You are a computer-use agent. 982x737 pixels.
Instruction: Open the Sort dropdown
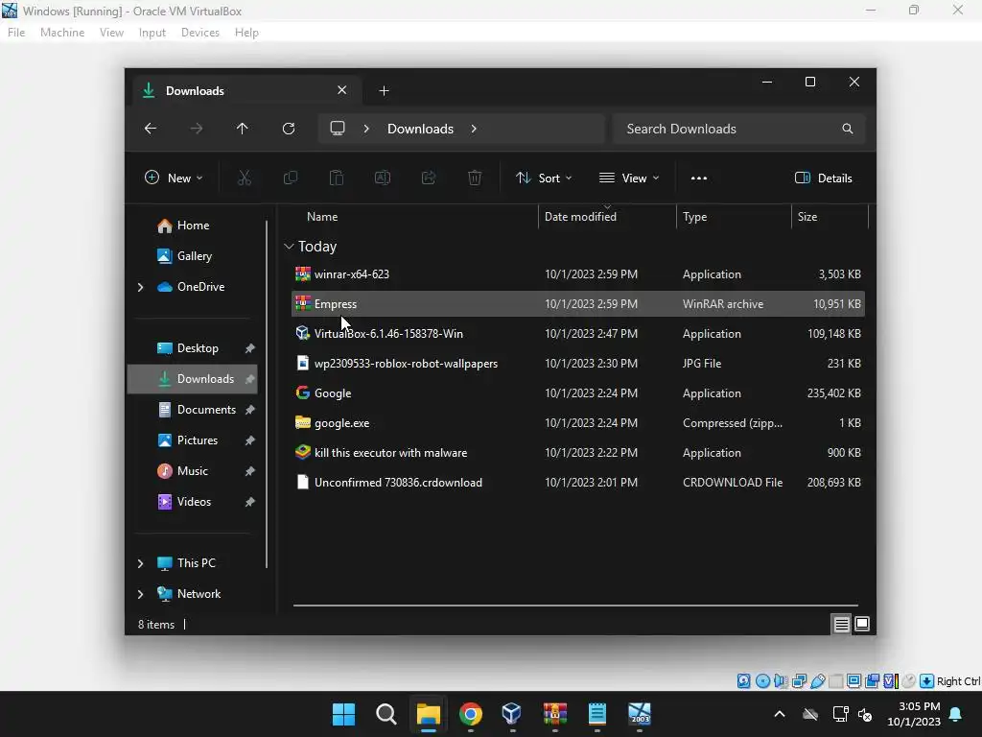point(544,178)
